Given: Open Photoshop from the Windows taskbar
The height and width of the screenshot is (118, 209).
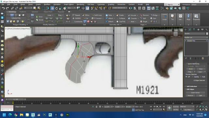Looking at the screenshot, I should (44, 115).
